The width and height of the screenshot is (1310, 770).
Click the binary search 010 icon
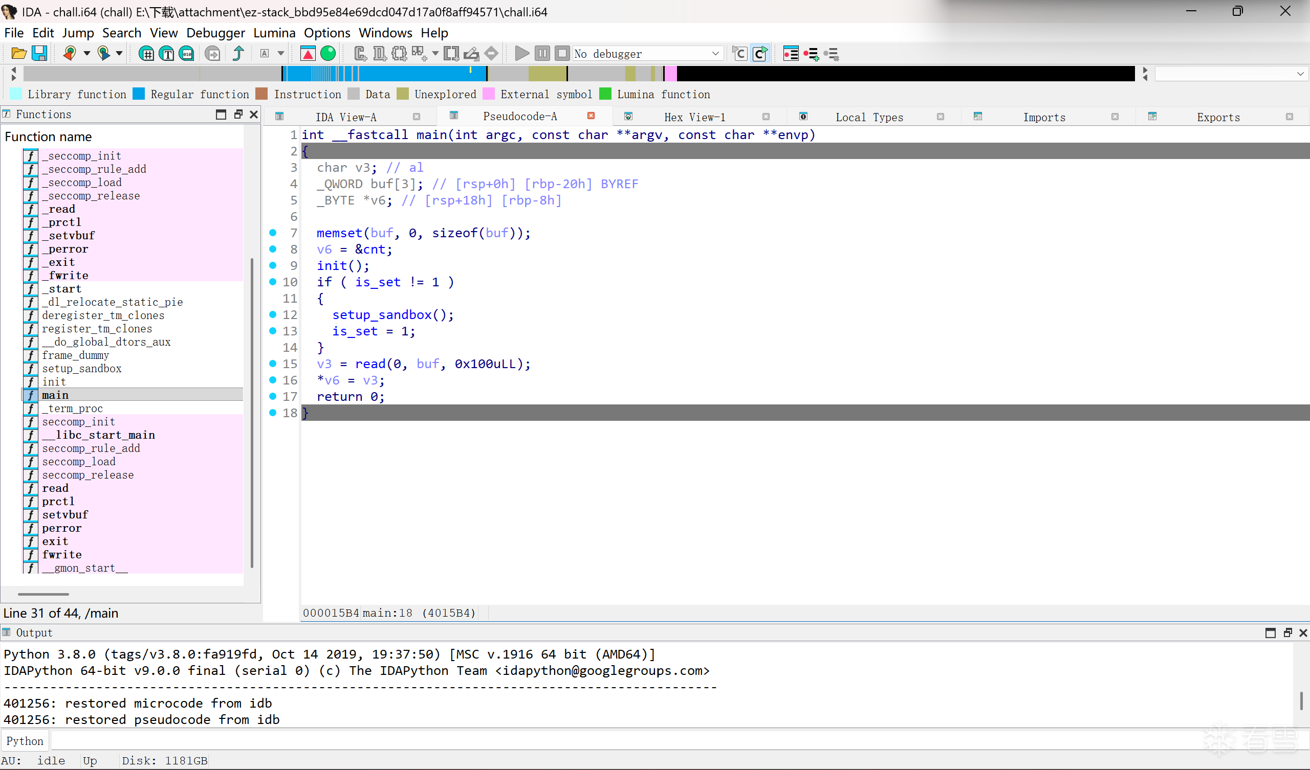[x=187, y=54]
